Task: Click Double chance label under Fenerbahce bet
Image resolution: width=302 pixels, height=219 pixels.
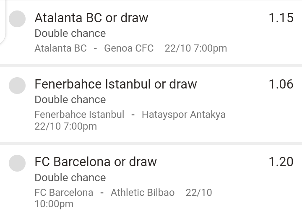Action: [70, 100]
